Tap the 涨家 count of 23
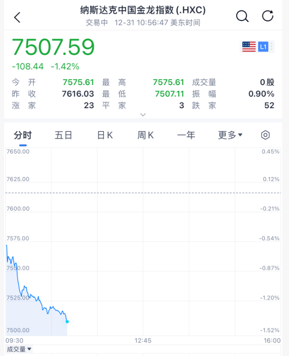Image resolution: width=289 pixels, height=356 pixels. (x=89, y=105)
